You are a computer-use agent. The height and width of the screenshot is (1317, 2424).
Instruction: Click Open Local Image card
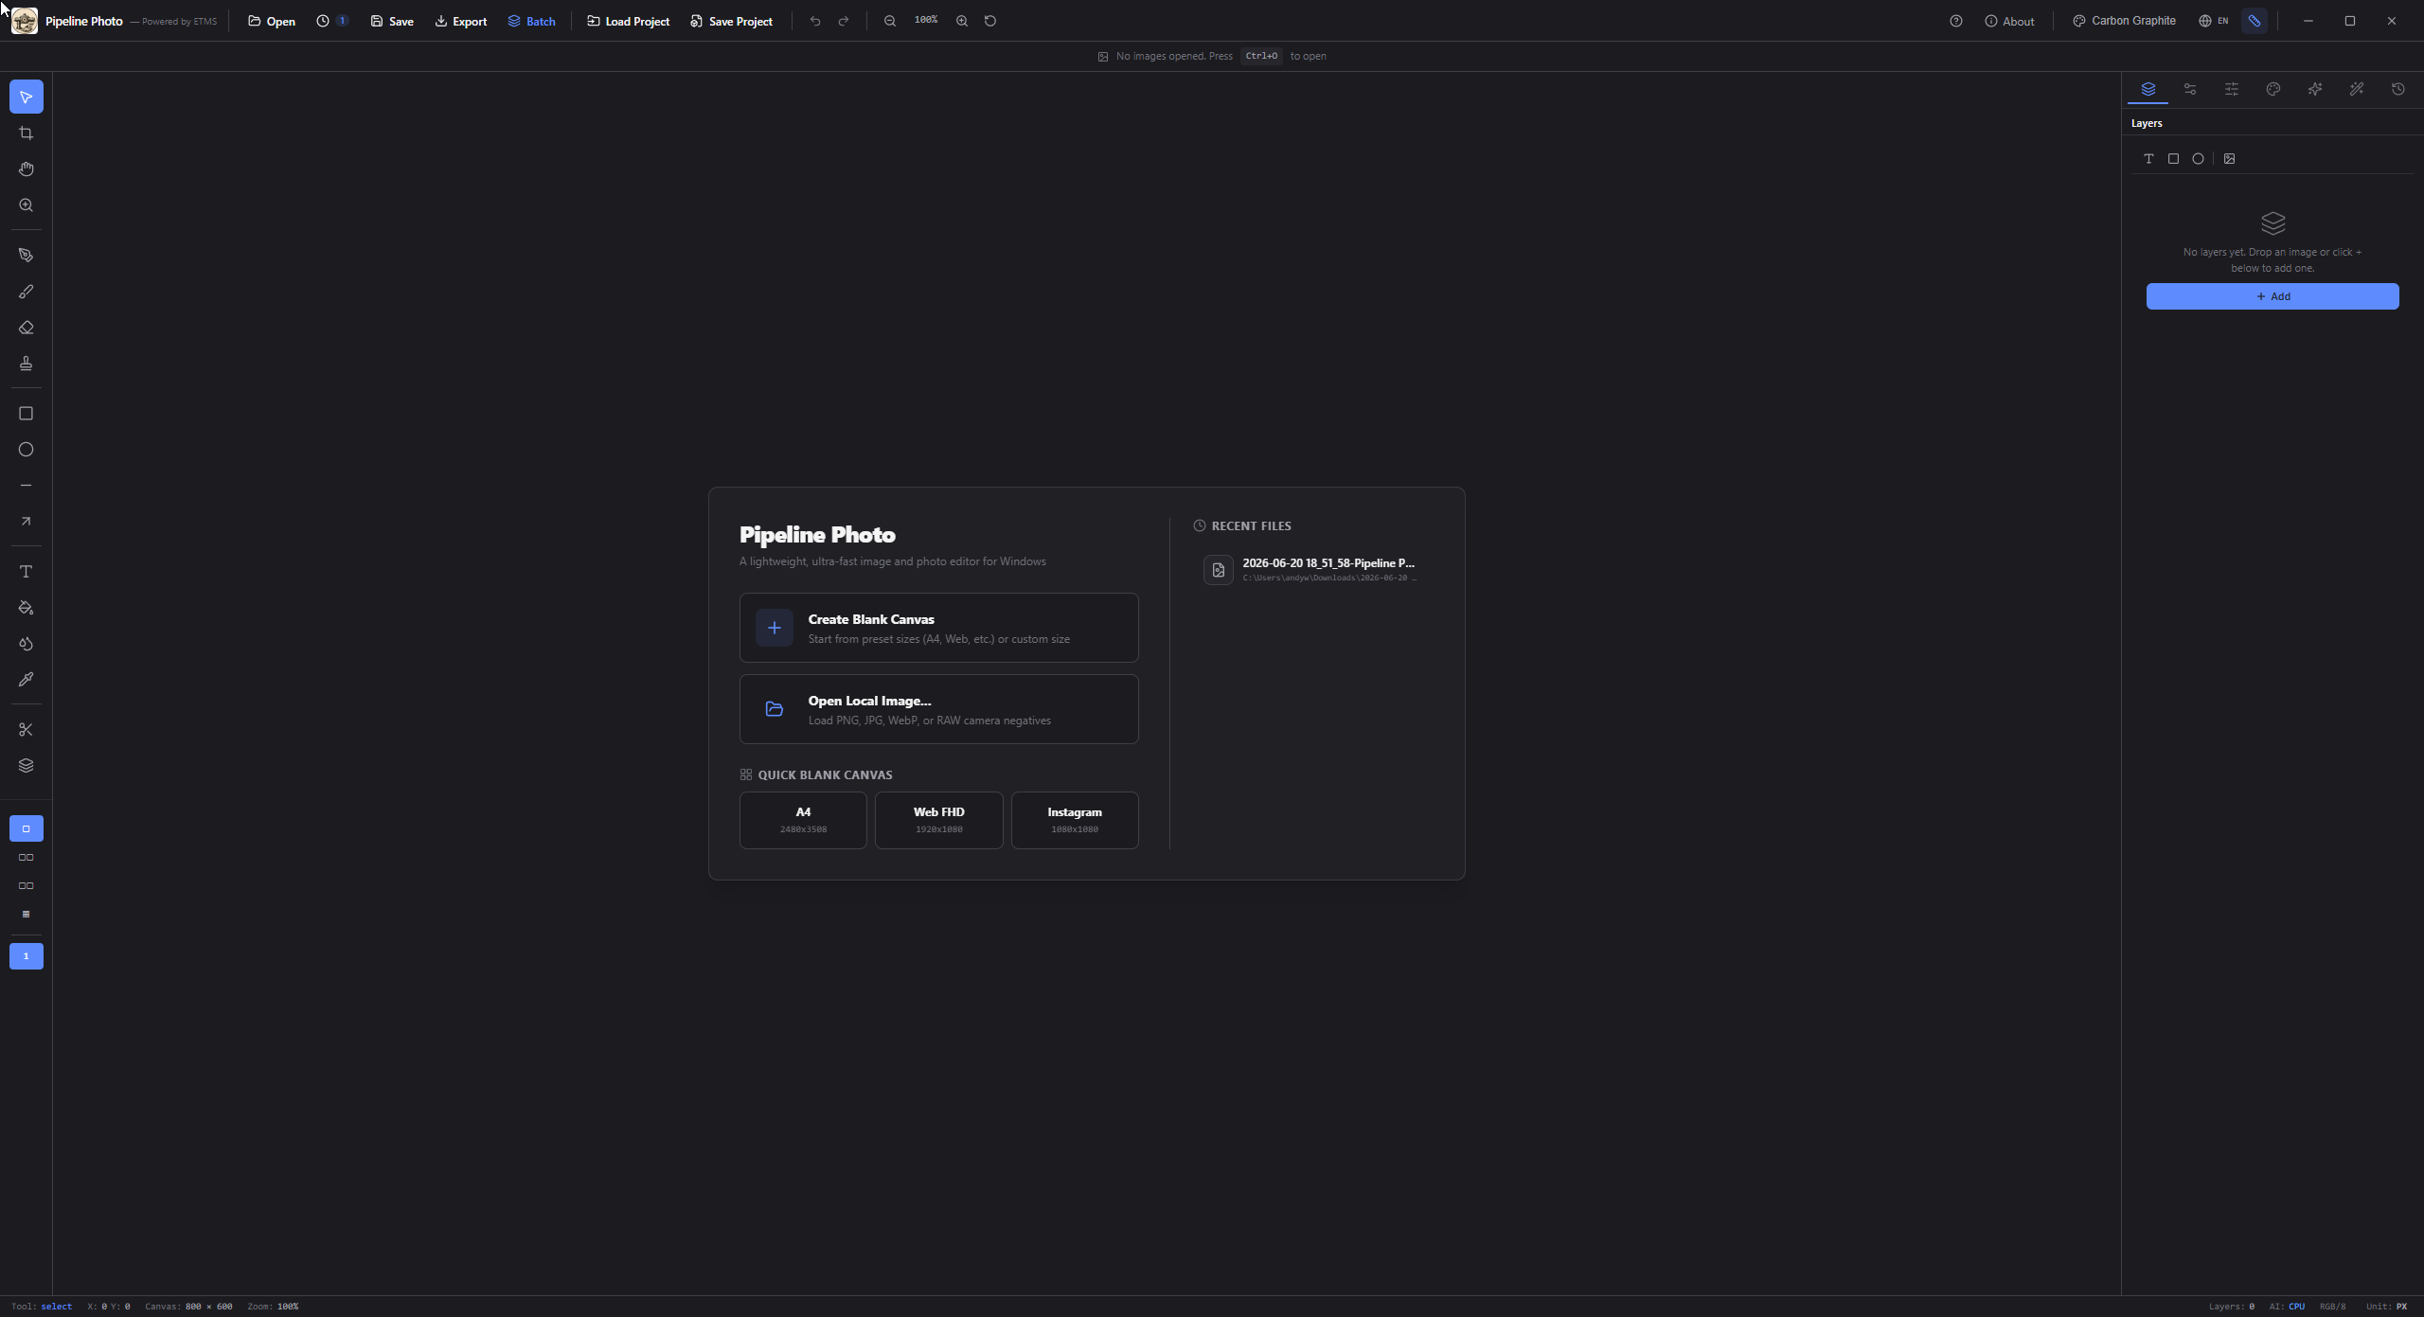tap(939, 709)
